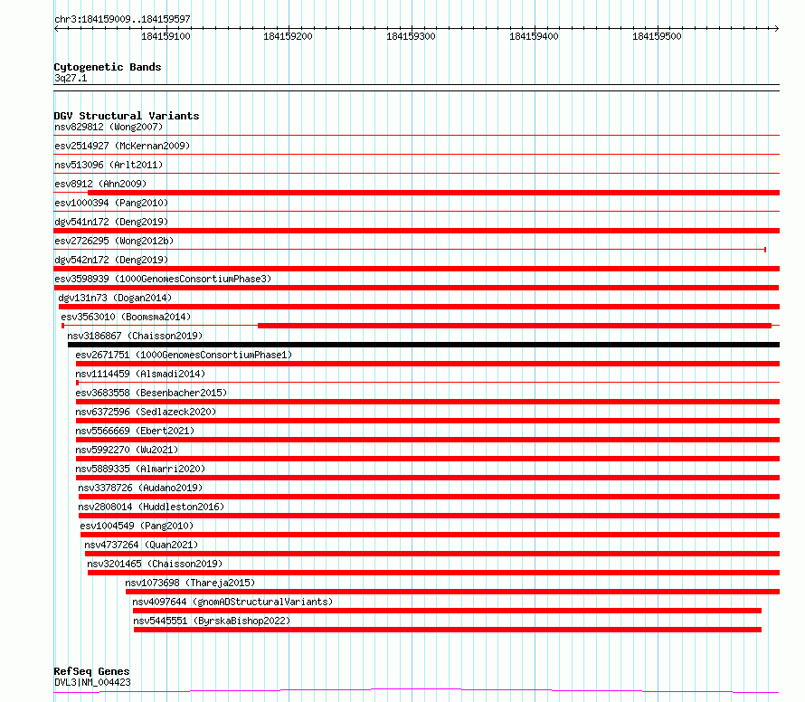Viewport: 805px width, 702px height.
Task: Click nsv4097644 (gnomADStructuralVariants) label
Action: pyautogui.click(x=232, y=602)
